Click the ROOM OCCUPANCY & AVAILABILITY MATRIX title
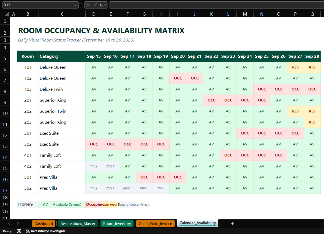The width and height of the screenshot is (324, 234). click(101, 31)
